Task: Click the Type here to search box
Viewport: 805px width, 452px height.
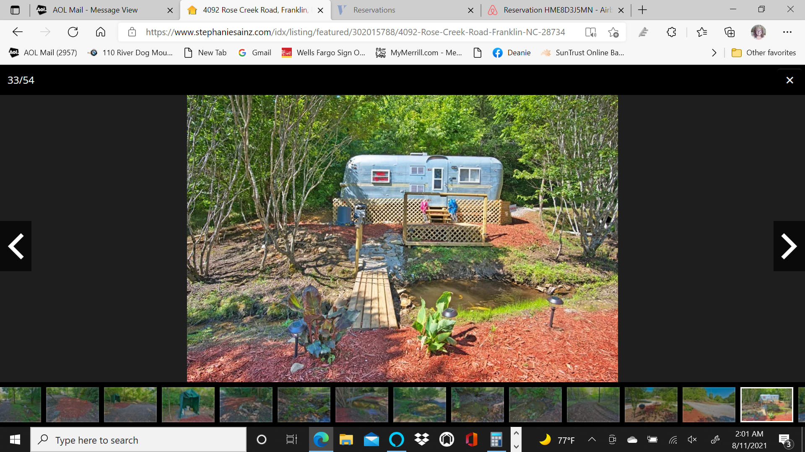Action: pyautogui.click(x=138, y=440)
